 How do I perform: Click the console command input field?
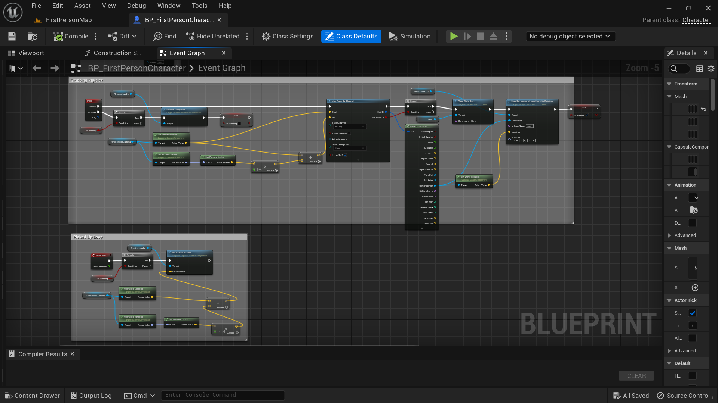point(223,395)
